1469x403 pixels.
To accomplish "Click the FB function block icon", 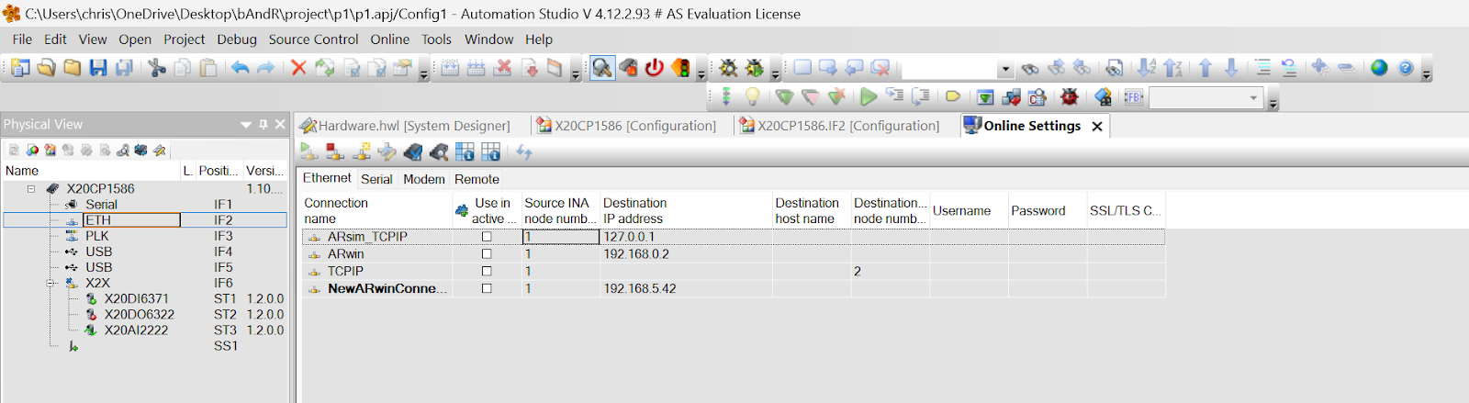I will pyautogui.click(x=1134, y=96).
